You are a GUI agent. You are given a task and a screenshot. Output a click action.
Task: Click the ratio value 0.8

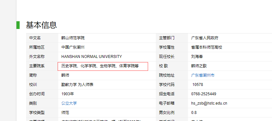[x=194, y=113]
